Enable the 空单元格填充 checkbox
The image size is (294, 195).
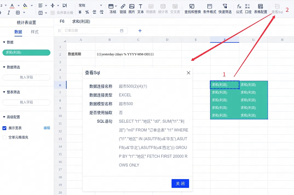[4, 137]
